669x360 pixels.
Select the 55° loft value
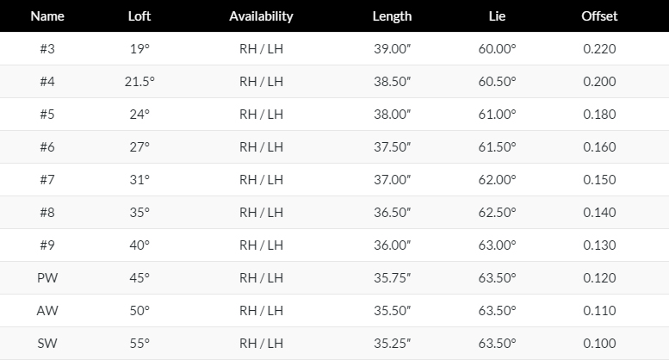pyautogui.click(x=139, y=344)
